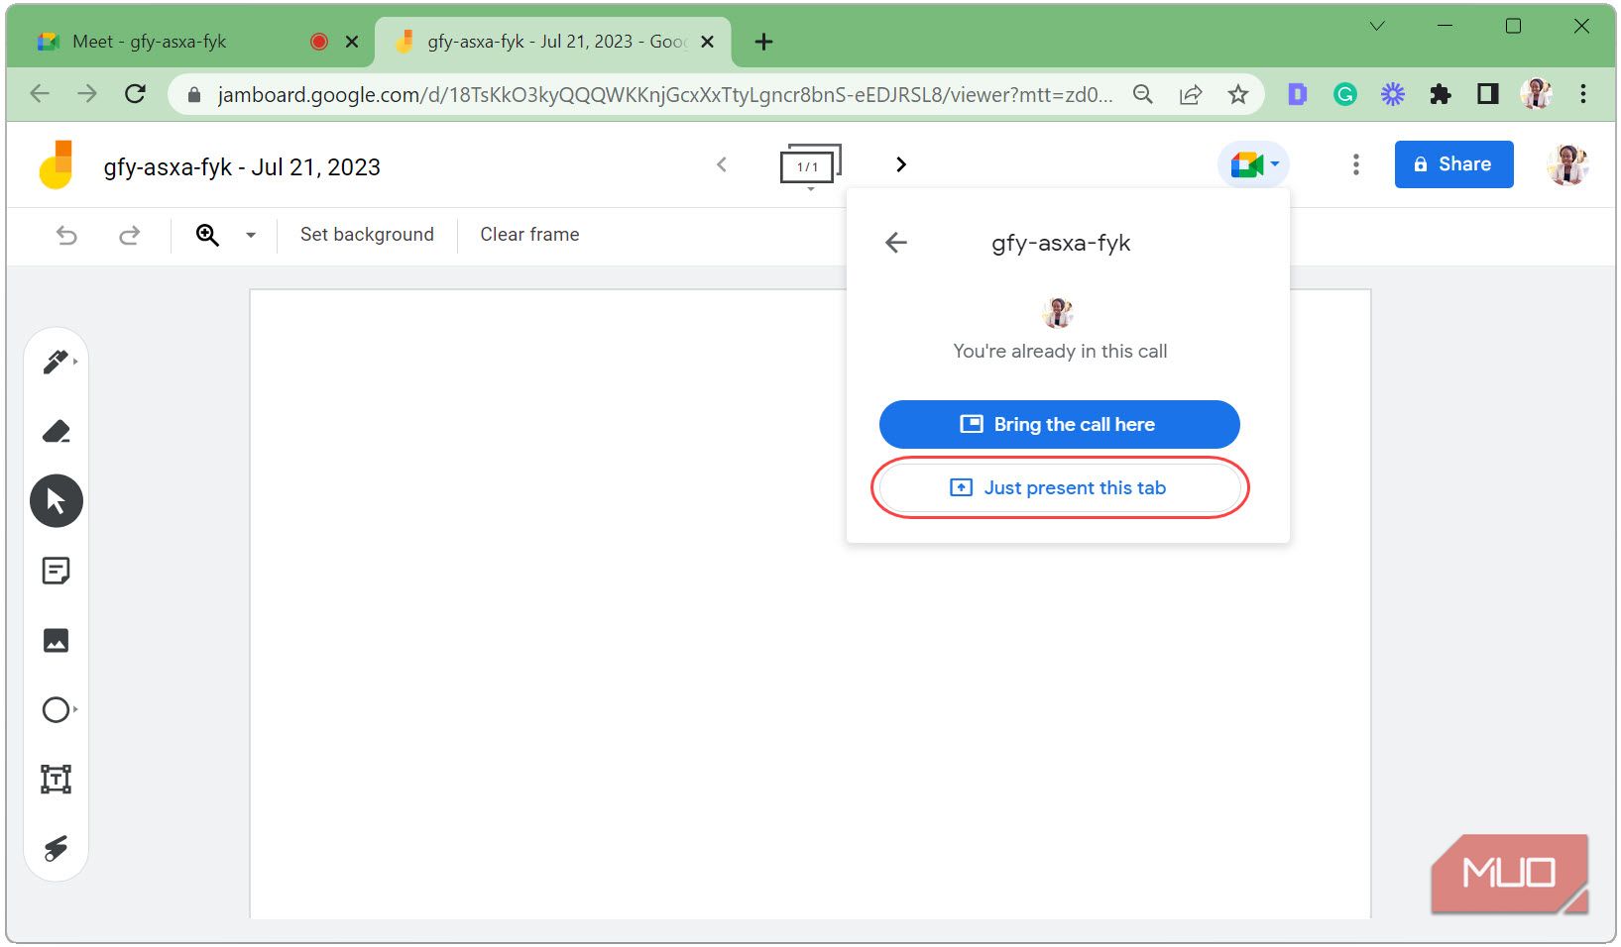Click the address bar zoom icon
The height and width of the screenshot is (947, 1621).
click(1143, 94)
